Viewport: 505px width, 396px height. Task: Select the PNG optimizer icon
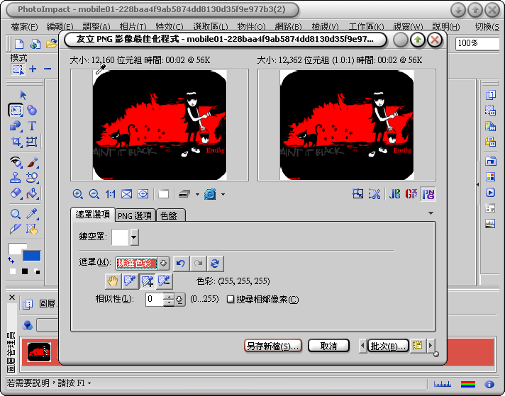(428, 194)
